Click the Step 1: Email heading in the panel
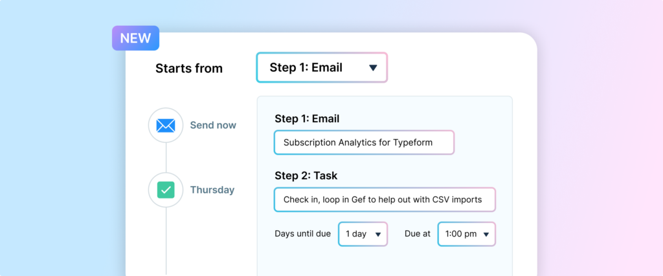 click(307, 118)
